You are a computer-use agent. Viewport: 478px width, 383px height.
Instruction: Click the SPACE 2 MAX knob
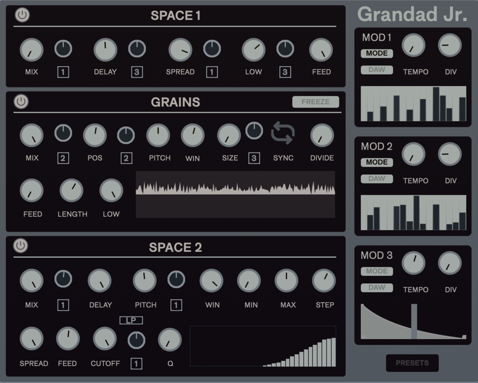pyautogui.click(x=286, y=281)
